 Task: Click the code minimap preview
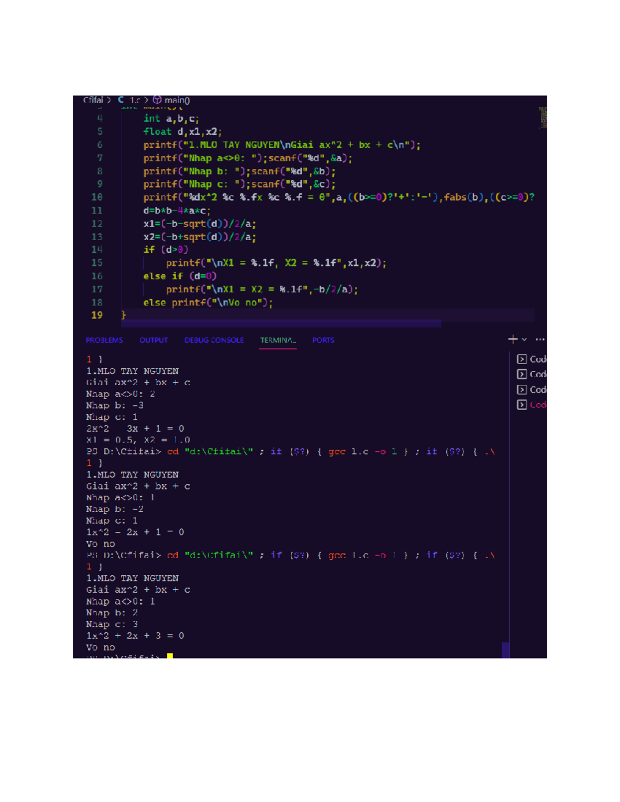pos(543,118)
